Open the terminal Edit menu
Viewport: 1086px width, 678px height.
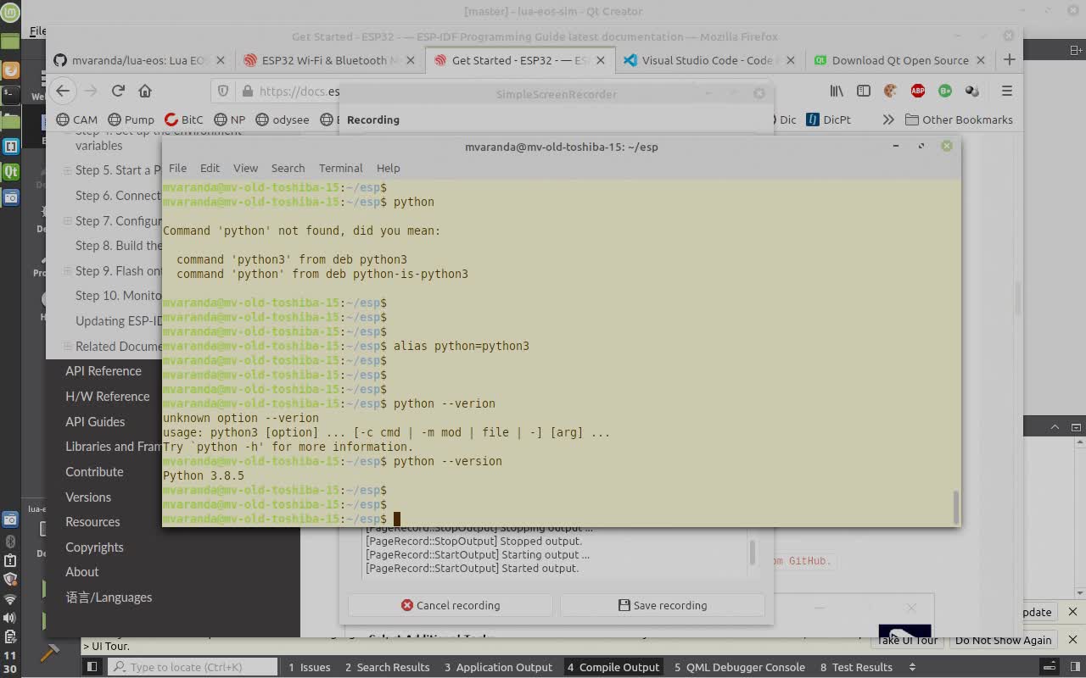click(x=210, y=168)
